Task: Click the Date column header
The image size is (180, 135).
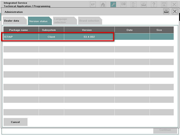Action: click(132, 30)
